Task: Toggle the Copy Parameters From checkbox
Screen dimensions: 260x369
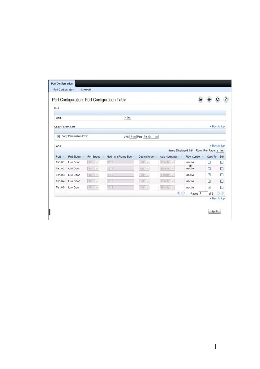Action: tap(58, 137)
